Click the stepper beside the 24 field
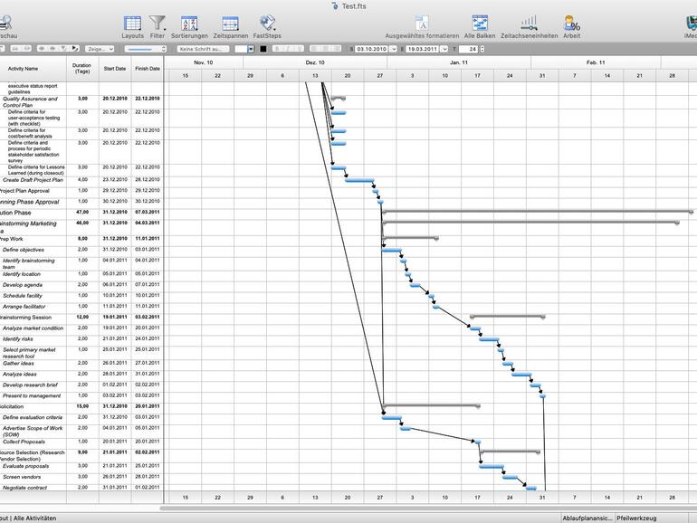The height and width of the screenshot is (523, 697). [482, 49]
